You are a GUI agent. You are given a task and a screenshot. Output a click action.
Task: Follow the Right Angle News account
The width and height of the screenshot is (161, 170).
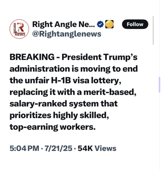pyautogui.click(x=135, y=24)
